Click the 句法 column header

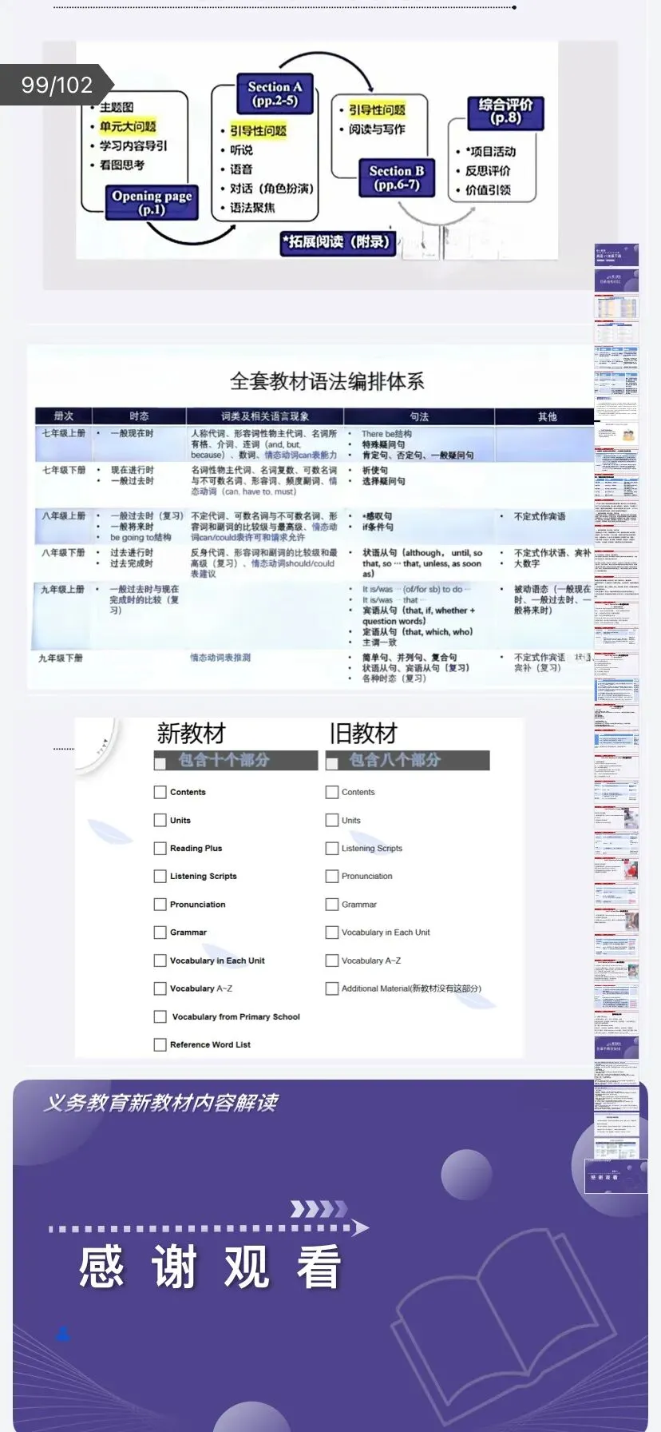(419, 416)
